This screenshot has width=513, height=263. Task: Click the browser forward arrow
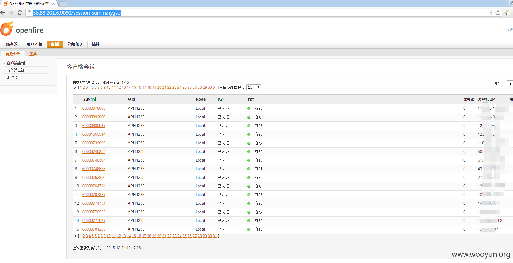[x=11, y=13]
